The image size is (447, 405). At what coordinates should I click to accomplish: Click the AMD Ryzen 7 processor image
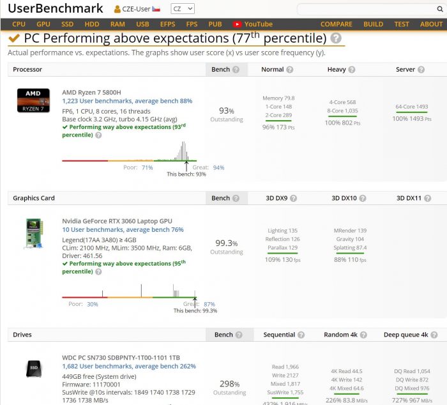point(33,101)
